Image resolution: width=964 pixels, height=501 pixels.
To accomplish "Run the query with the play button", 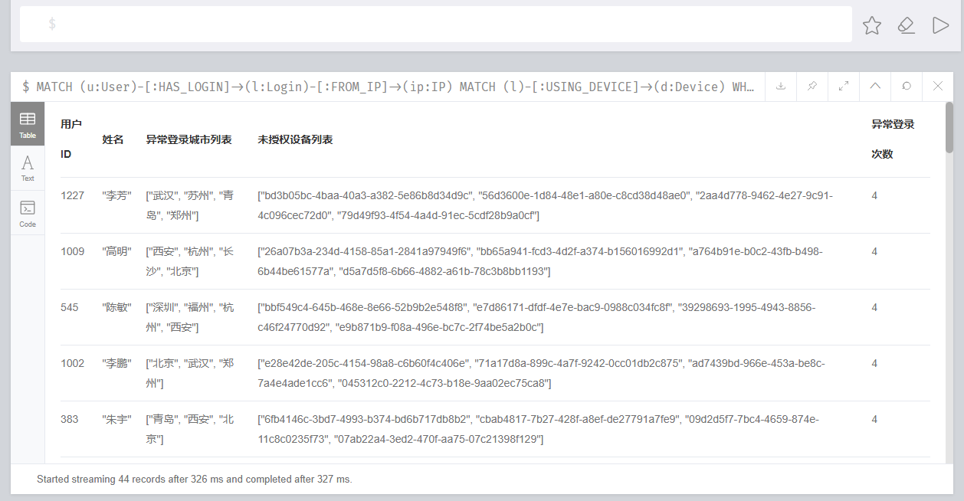I will click(x=940, y=25).
